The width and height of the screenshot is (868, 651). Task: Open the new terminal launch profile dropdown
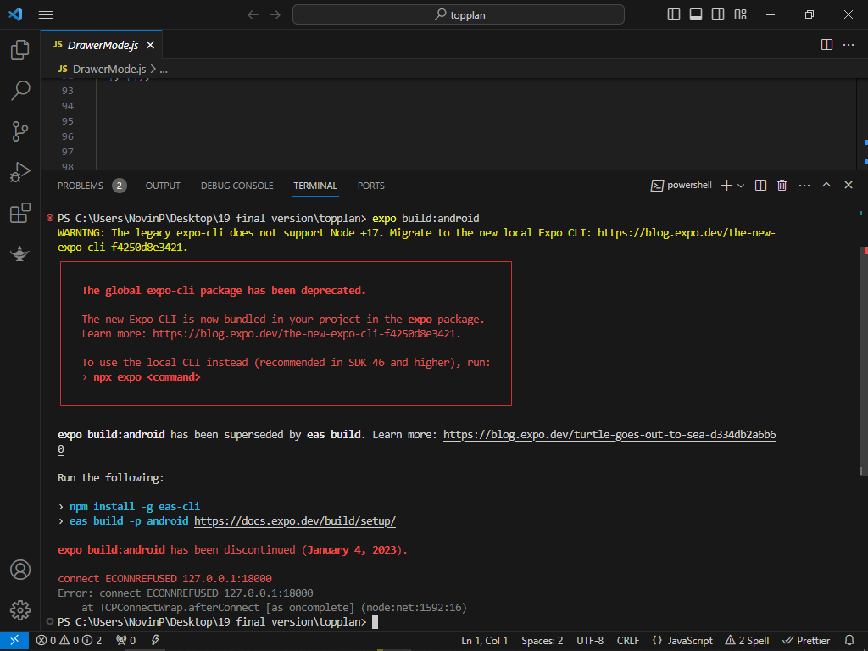point(741,186)
